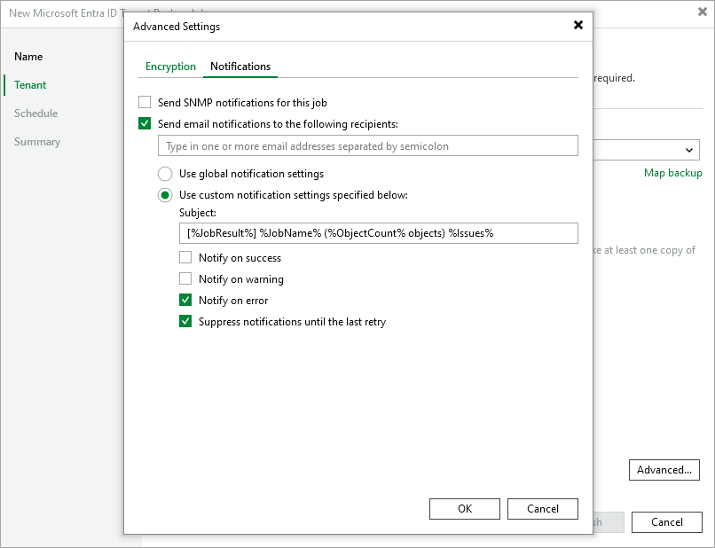715x548 pixels.
Task: Disable email notifications to recipients
Action: point(145,123)
